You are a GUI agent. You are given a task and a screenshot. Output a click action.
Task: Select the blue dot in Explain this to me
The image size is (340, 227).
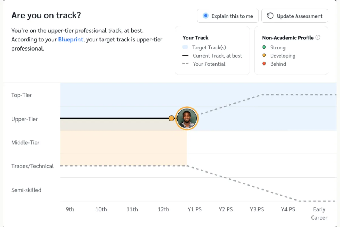point(206,16)
